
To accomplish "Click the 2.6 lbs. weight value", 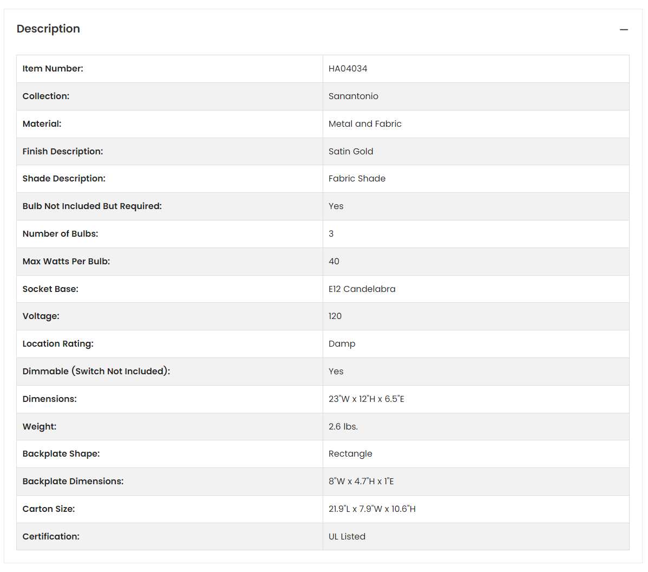I will tap(343, 426).
